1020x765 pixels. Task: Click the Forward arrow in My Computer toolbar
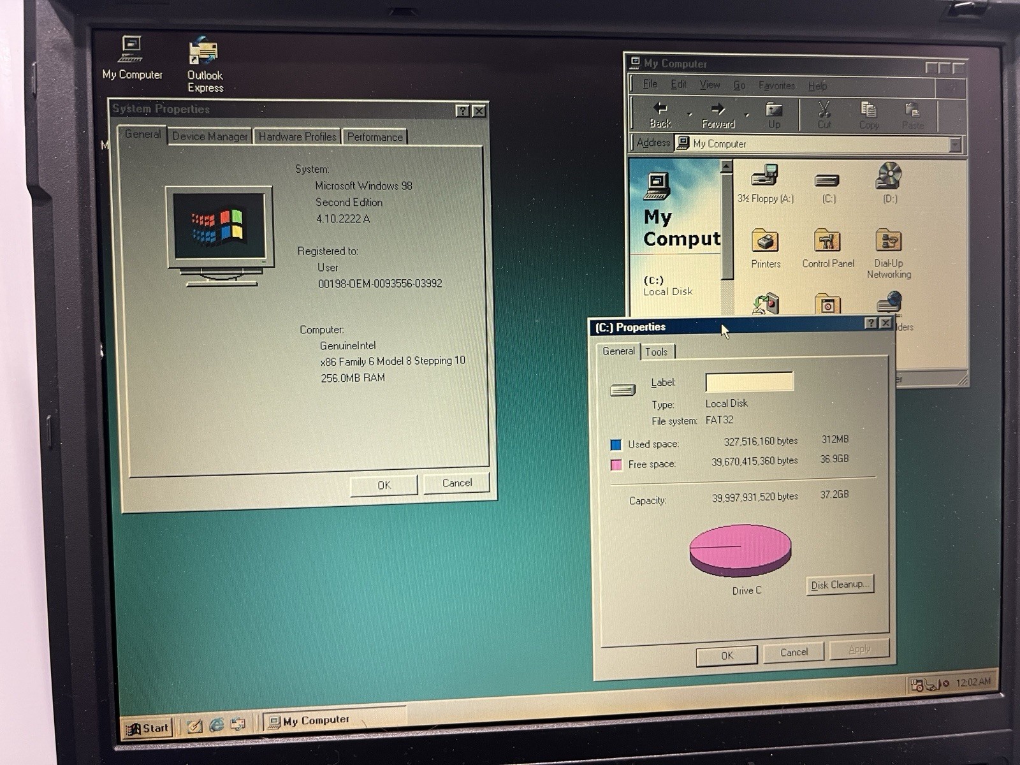[x=718, y=115]
